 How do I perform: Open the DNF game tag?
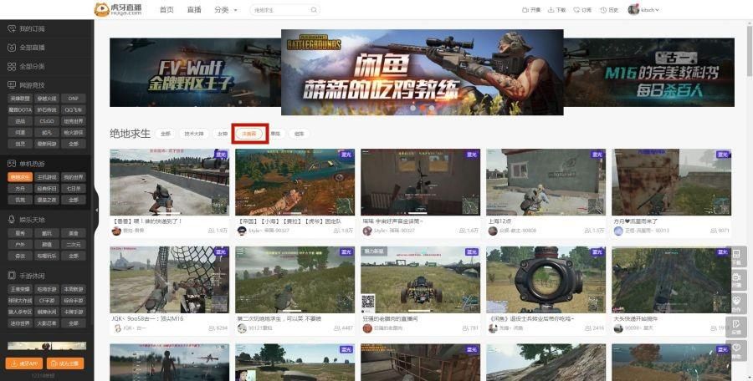click(x=74, y=99)
